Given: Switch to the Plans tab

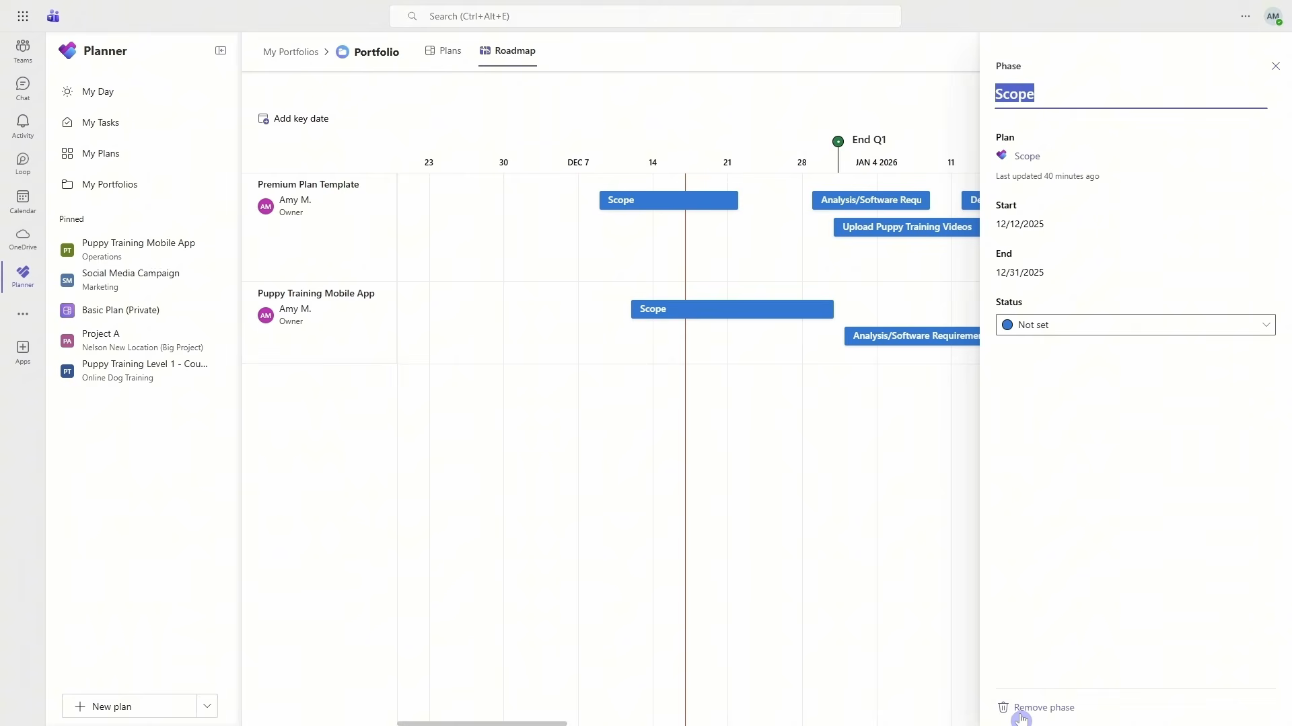Looking at the screenshot, I should pos(443,51).
